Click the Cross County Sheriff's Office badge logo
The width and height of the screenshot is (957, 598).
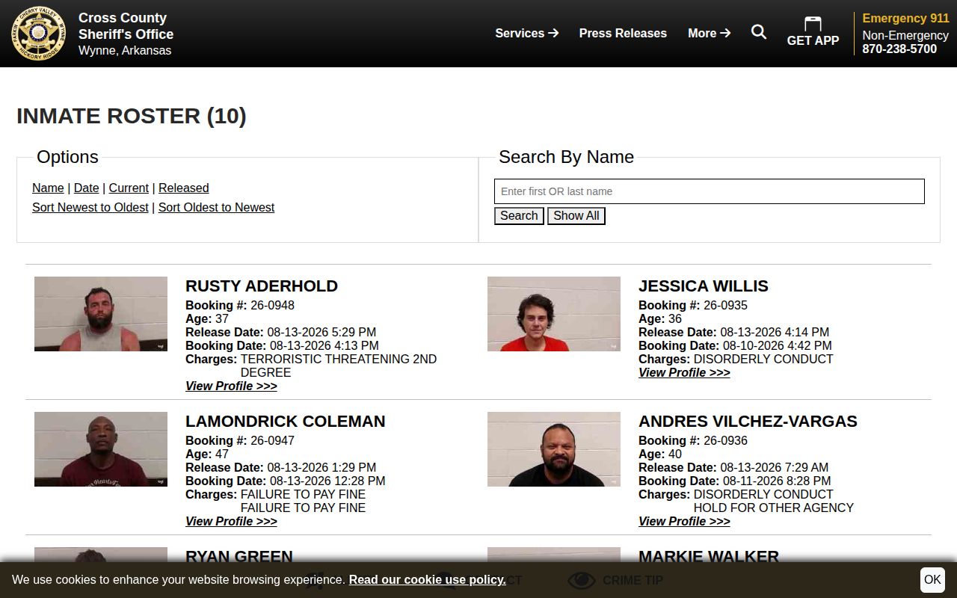coord(39,34)
